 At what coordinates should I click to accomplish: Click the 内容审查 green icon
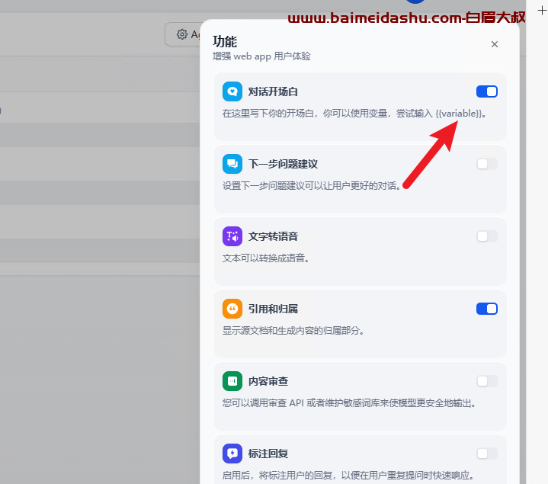[x=232, y=381]
